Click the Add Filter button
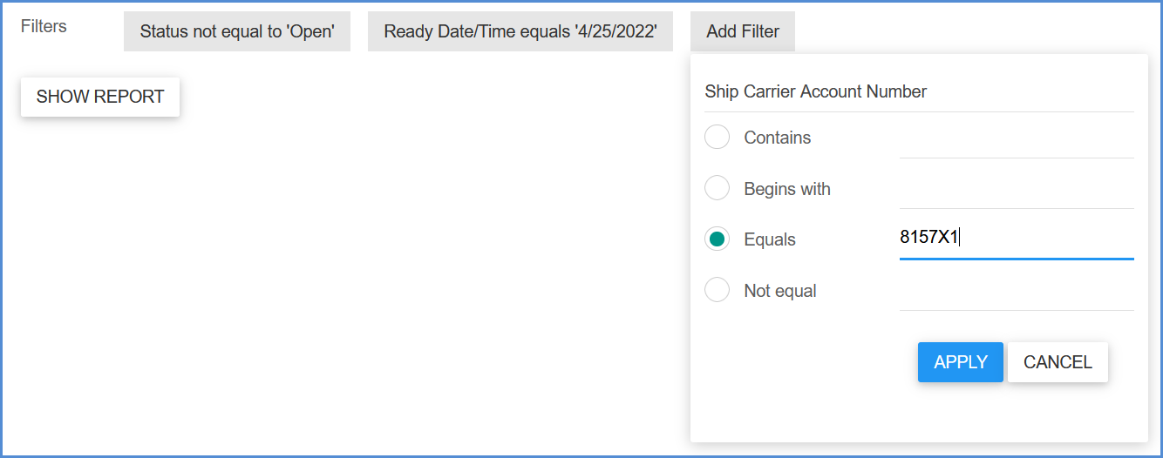Viewport: 1163px width, 458px height. [743, 31]
